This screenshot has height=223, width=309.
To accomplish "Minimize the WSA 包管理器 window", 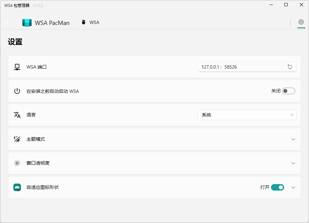I will [271, 5].
